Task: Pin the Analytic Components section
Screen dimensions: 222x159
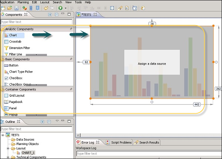Action: [71, 29]
